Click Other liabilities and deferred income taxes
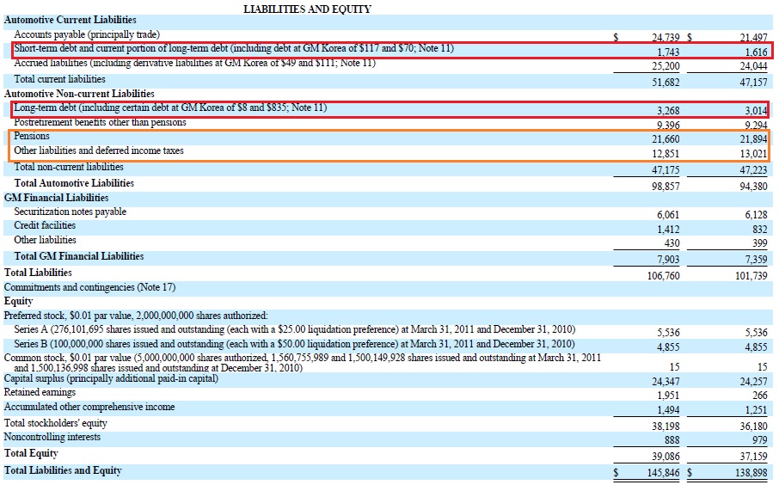Screen dimensions: 779x491 coord(99,150)
